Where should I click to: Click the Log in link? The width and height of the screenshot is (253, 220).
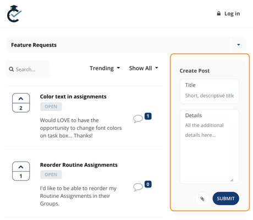pyautogui.click(x=232, y=14)
